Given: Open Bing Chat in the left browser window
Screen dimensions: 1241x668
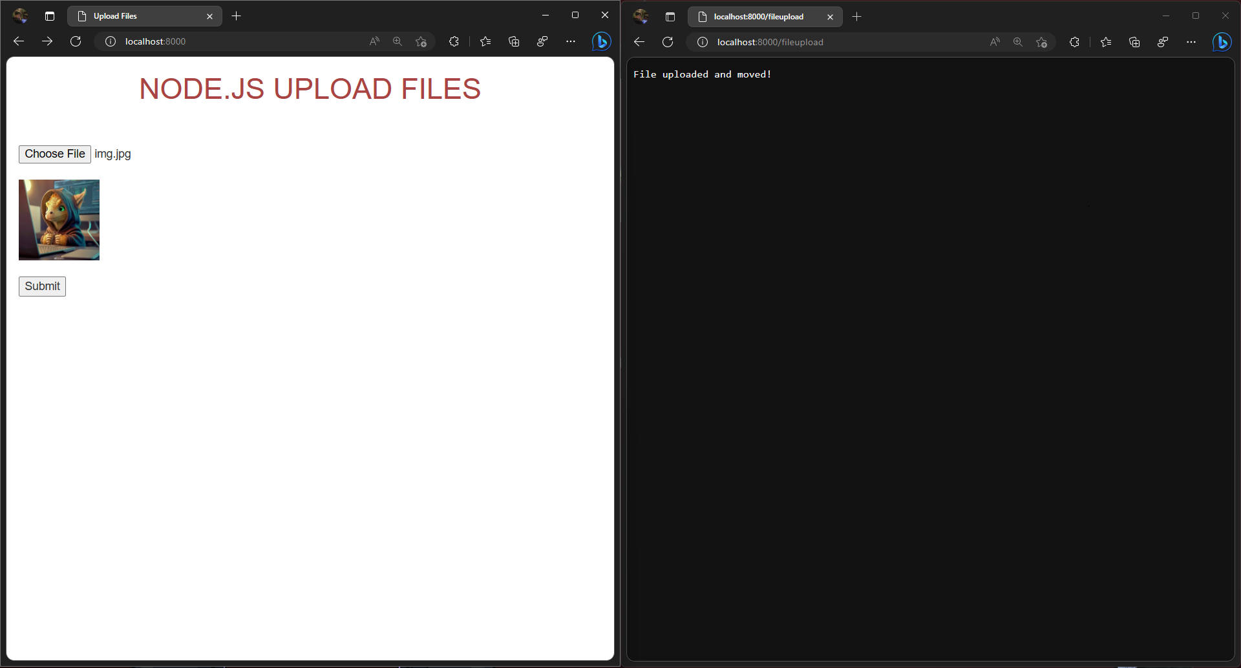Looking at the screenshot, I should point(601,41).
